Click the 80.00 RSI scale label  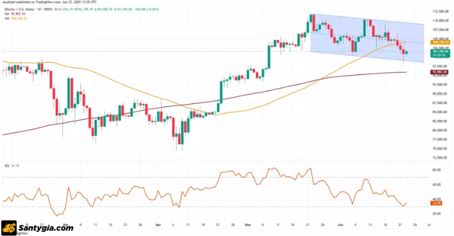pos(436,170)
